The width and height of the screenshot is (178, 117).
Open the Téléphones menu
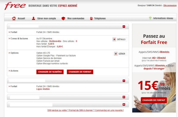[x=100, y=18]
